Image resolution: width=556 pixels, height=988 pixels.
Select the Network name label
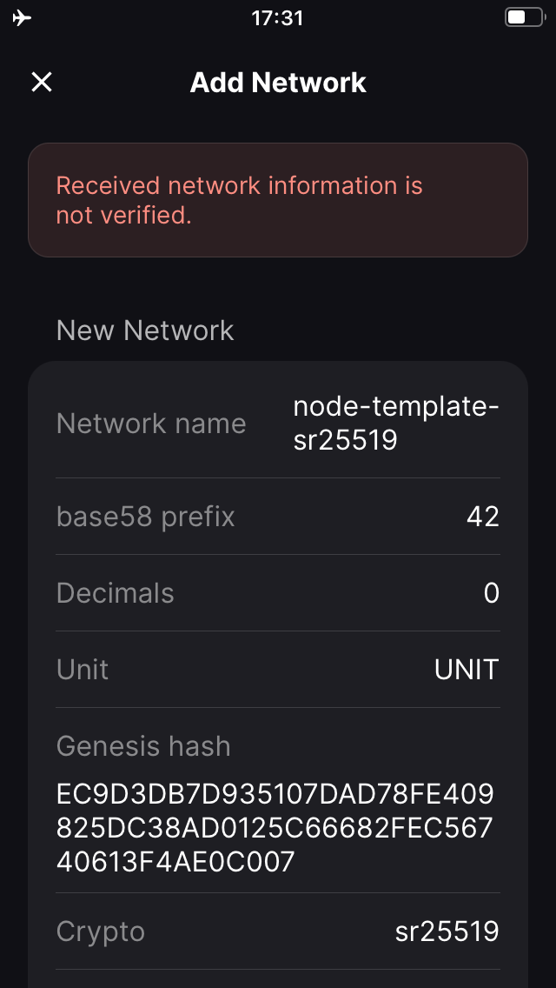151,424
